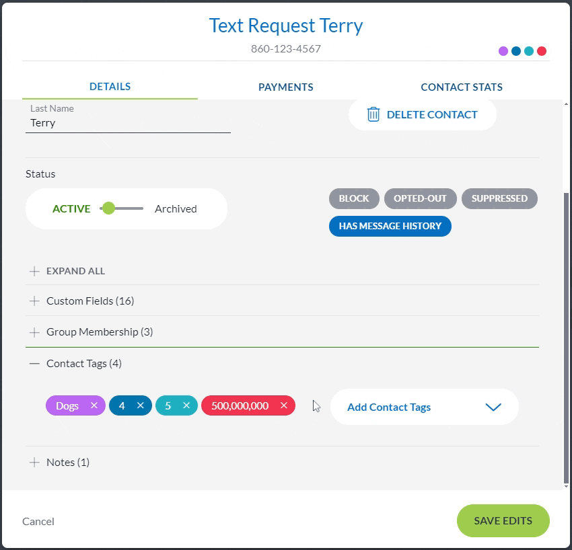Screen dimensions: 572x550
Task: Remove the tag labeled 4
Action: (141, 405)
